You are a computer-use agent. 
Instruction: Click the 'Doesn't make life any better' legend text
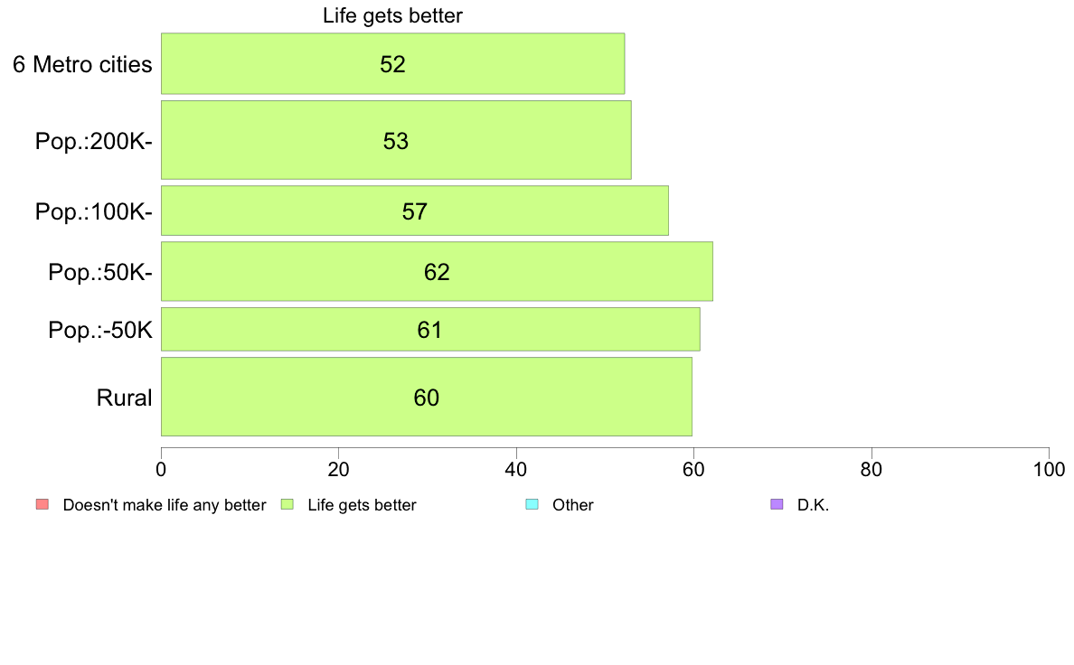[x=165, y=505]
